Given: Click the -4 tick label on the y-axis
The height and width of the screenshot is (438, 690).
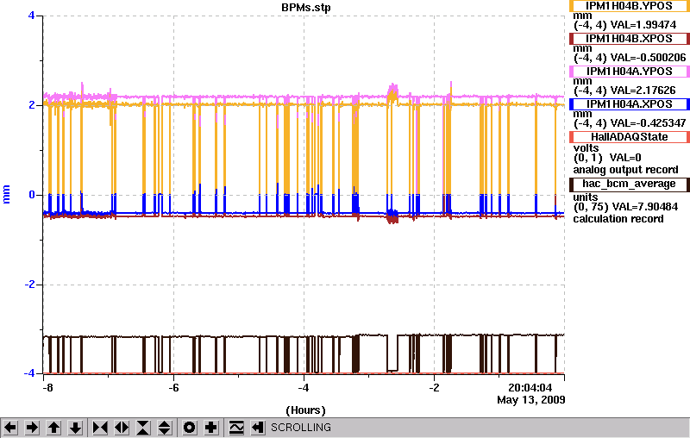Looking at the screenshot, I should [29, 373].
